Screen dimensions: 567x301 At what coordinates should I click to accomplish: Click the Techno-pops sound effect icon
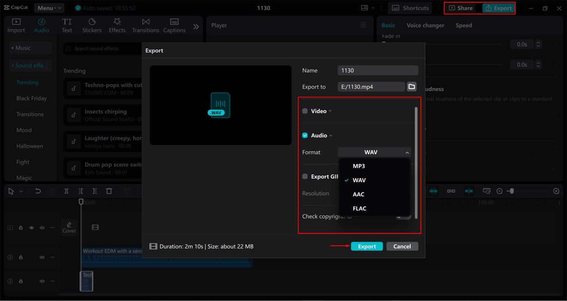(x=74, y=88)
